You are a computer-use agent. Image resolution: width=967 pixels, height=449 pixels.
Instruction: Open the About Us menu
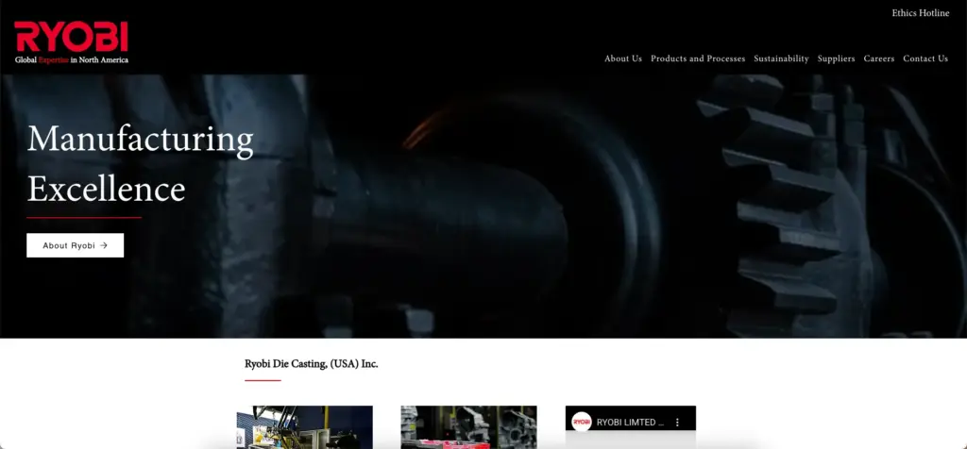pyautogui.click(x=622, y=58)
